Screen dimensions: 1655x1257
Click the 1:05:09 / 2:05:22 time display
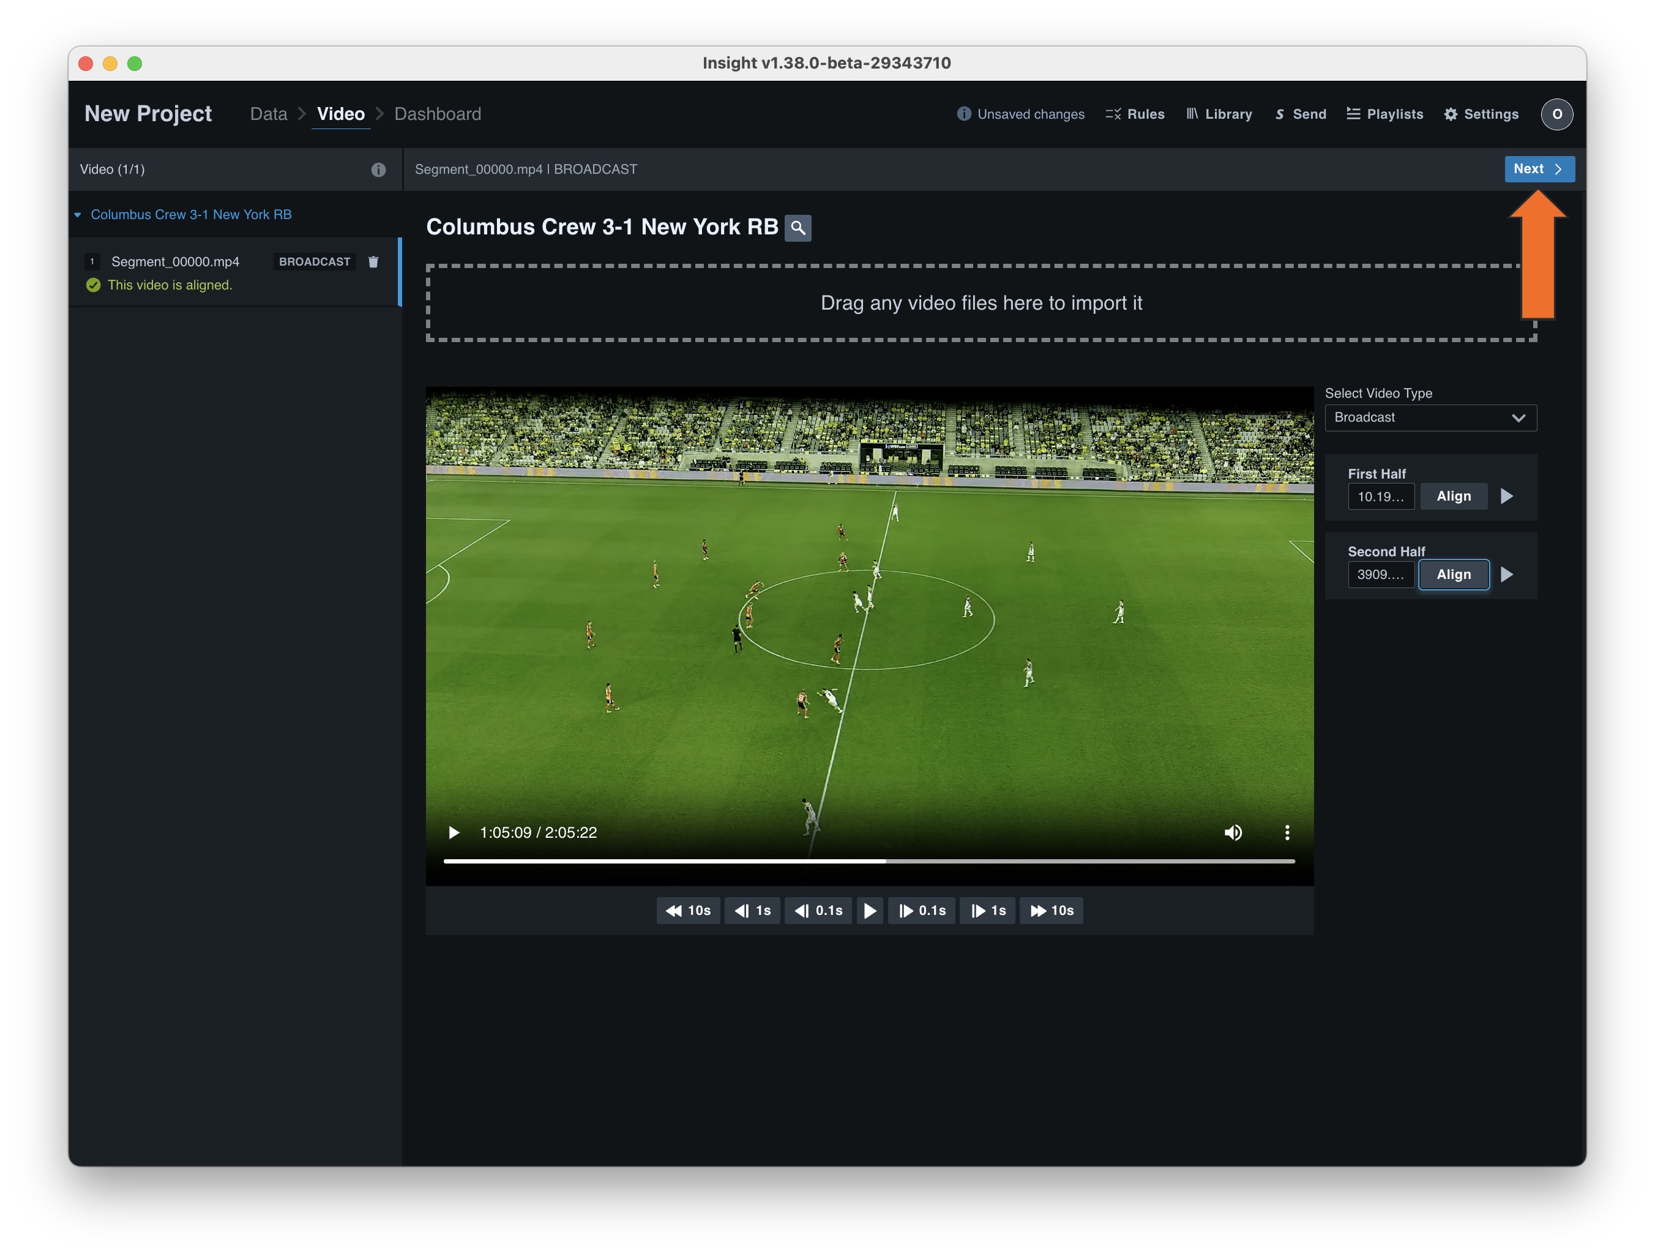538,833
